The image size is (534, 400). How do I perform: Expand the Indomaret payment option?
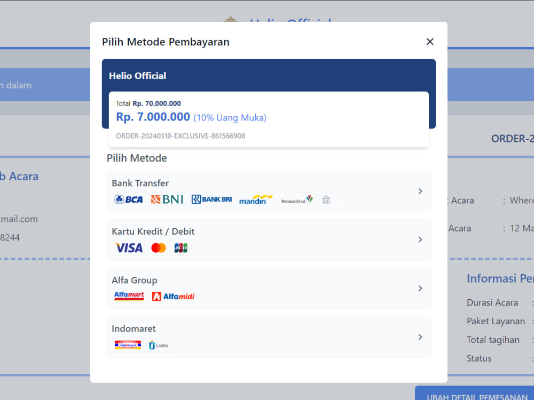coord(420,337)
